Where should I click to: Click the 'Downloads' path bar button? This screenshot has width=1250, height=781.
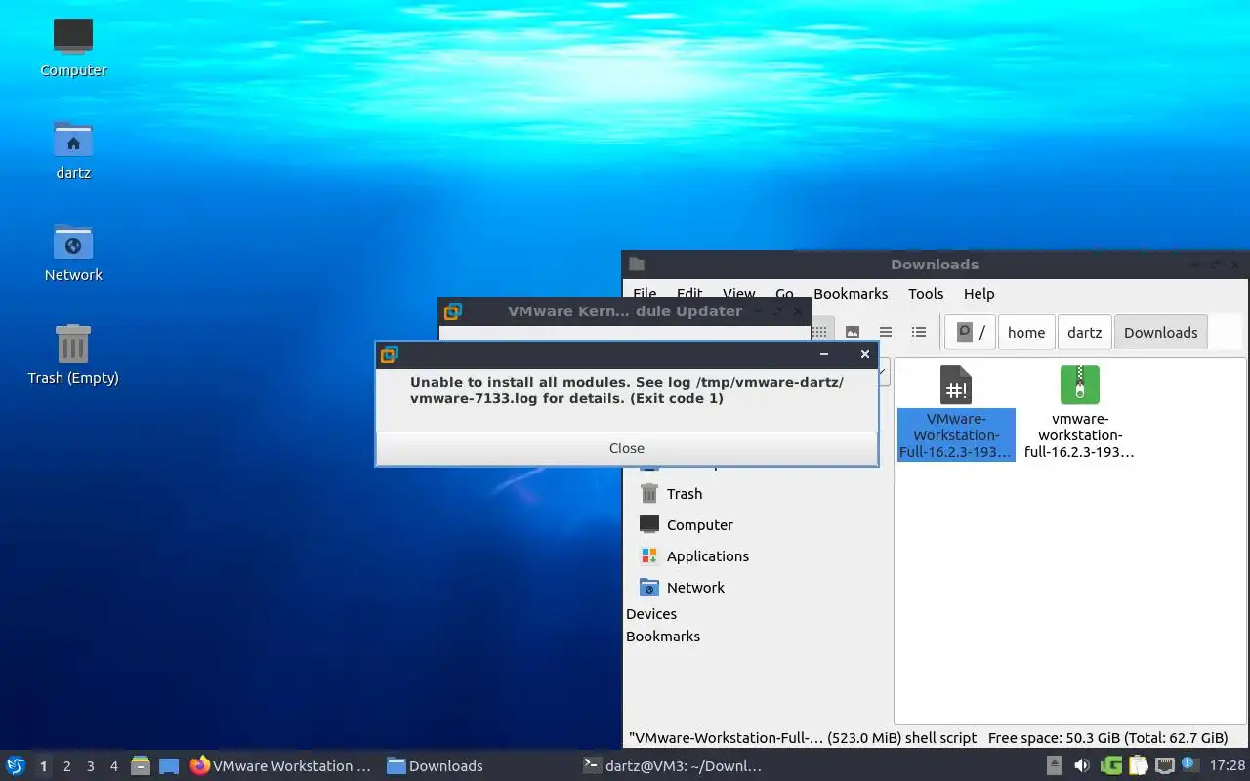pos(1160,332)
